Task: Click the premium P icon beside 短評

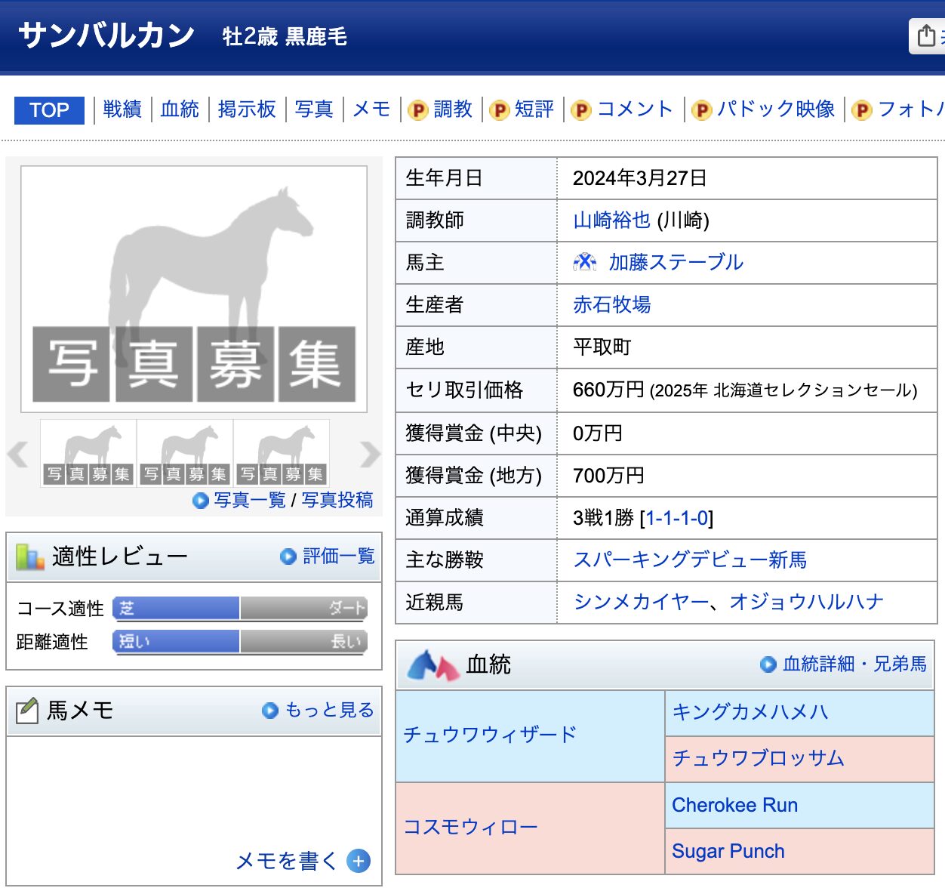Action: tap(499, 111)
